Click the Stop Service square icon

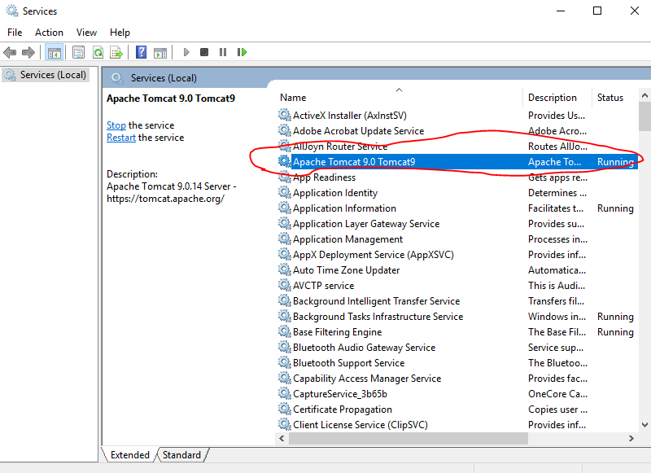point(204,52)
